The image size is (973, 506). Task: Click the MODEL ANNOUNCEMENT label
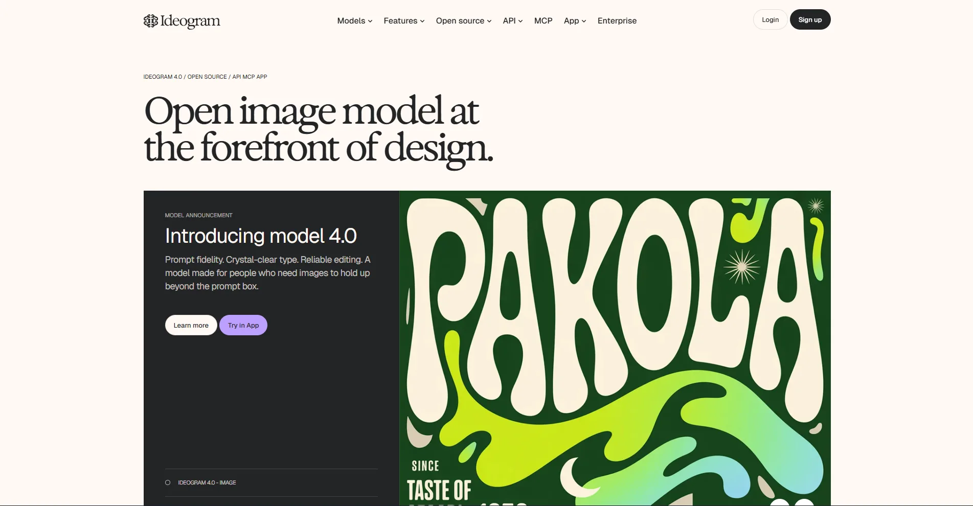(198, 215)
